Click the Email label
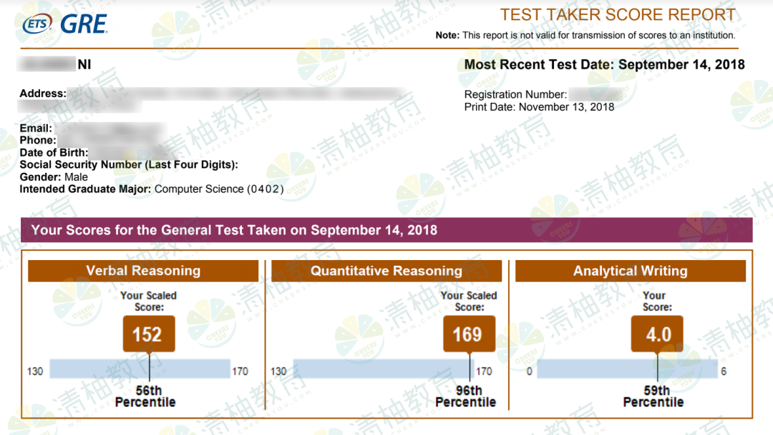 pos(36,129)
